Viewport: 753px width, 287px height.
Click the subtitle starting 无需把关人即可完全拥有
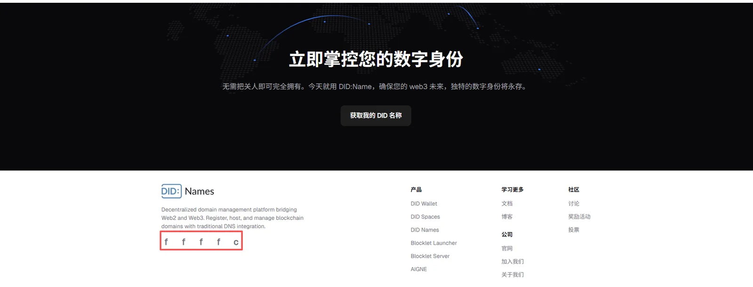click(375, 87)
